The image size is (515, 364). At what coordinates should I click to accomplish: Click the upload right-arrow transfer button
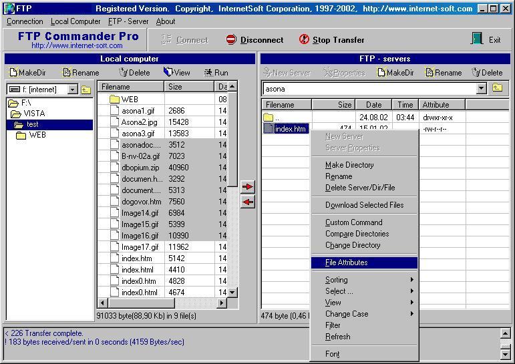247,187
